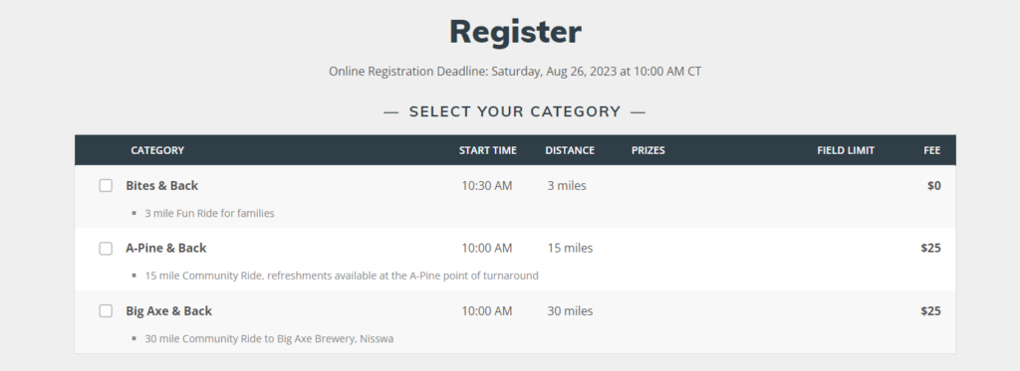Click the START TIME column header
This screenshot has width=1020, height=371.
click(x=488, y=150)
